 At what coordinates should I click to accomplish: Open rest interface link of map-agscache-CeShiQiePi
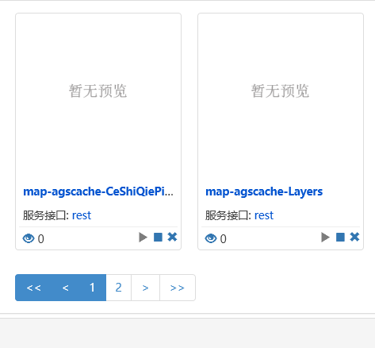[82, 215]
